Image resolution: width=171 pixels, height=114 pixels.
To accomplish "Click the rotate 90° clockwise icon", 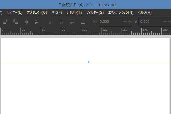I will (x=16, y=22).
